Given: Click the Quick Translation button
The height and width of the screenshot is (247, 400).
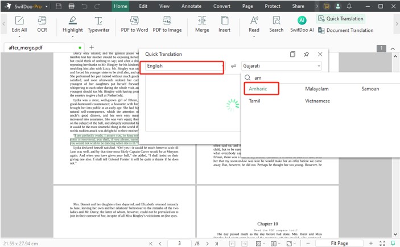Looking at the screenshot, I should [x=341, y=19].
